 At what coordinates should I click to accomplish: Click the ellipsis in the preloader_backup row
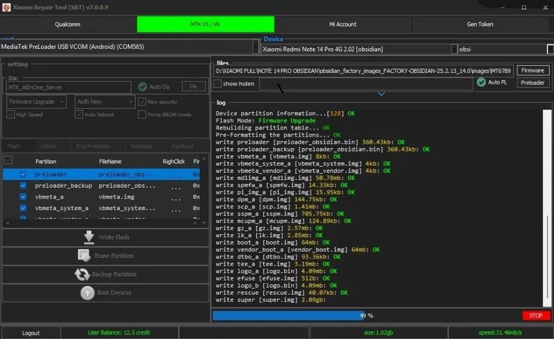[176, 187]
